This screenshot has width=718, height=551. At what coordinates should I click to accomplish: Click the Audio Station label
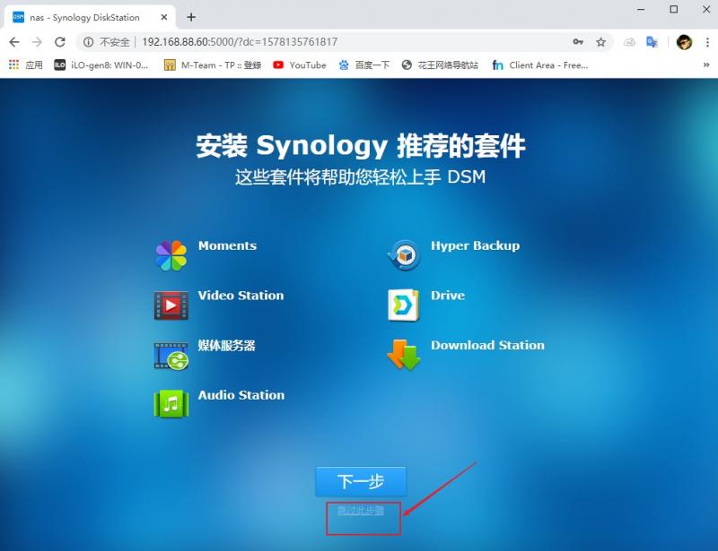(241, 395)
